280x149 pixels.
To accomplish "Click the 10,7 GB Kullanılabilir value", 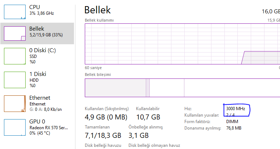I will 148,117.
